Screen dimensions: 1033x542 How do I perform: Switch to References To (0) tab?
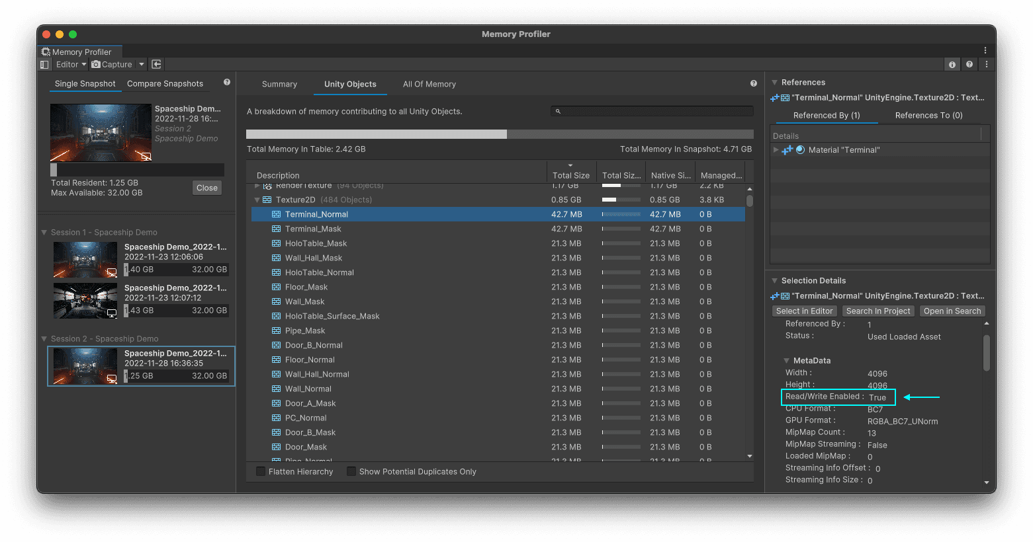click(928, 115)
